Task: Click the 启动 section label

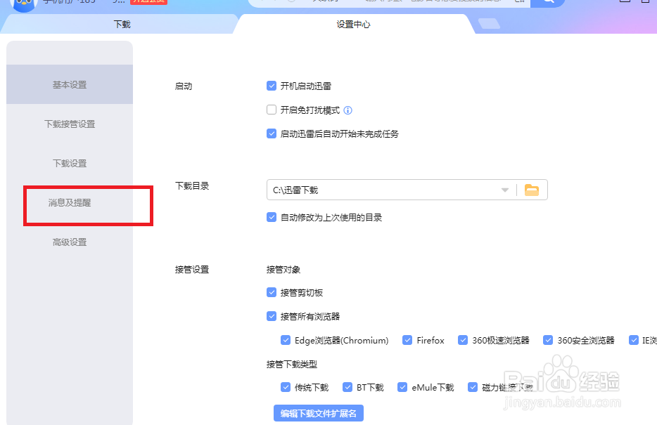Action: [x=184, y=86]
